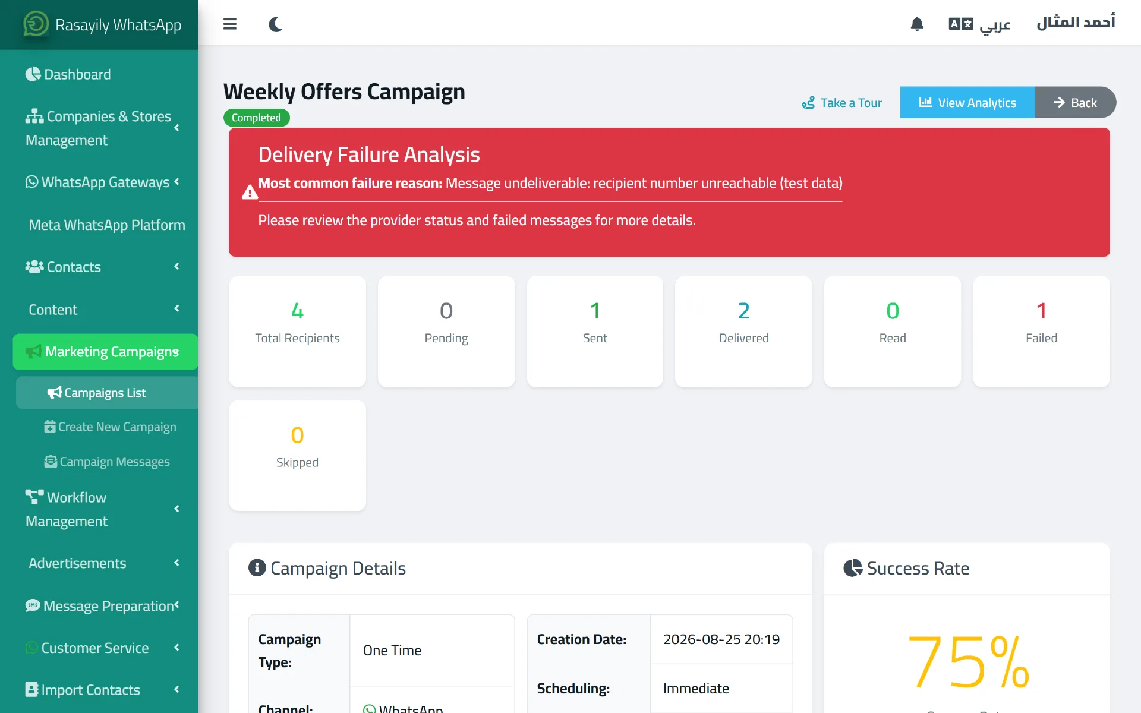Switch language to Arabic (عربي)
The image size is (1141, 713).
[x=979, y=24]
